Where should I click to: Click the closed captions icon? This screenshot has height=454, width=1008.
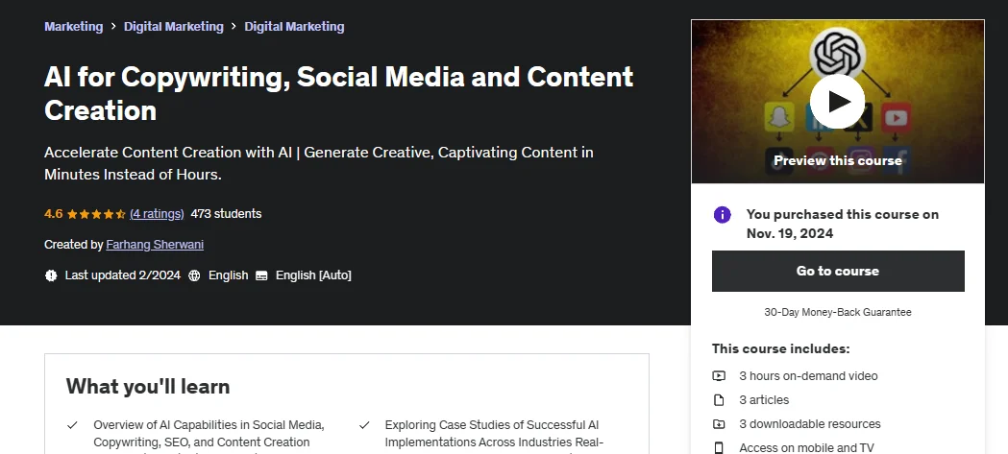pyautogui.click(x=261, y=275)
